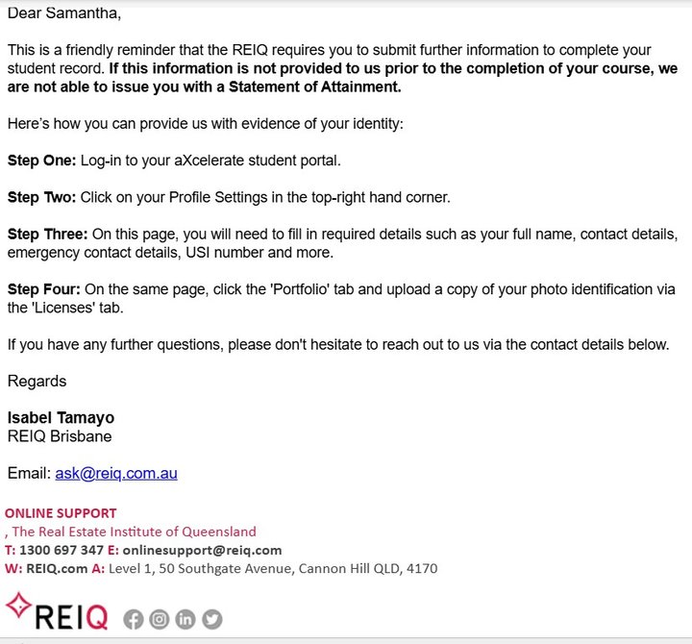Click the bold Step One label
Image resolution: width=692 pixels, height=644 pixels.
[x=42, y=161]
